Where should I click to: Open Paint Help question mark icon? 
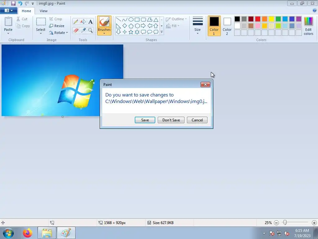pyautogui.click(x=315, y=11)
